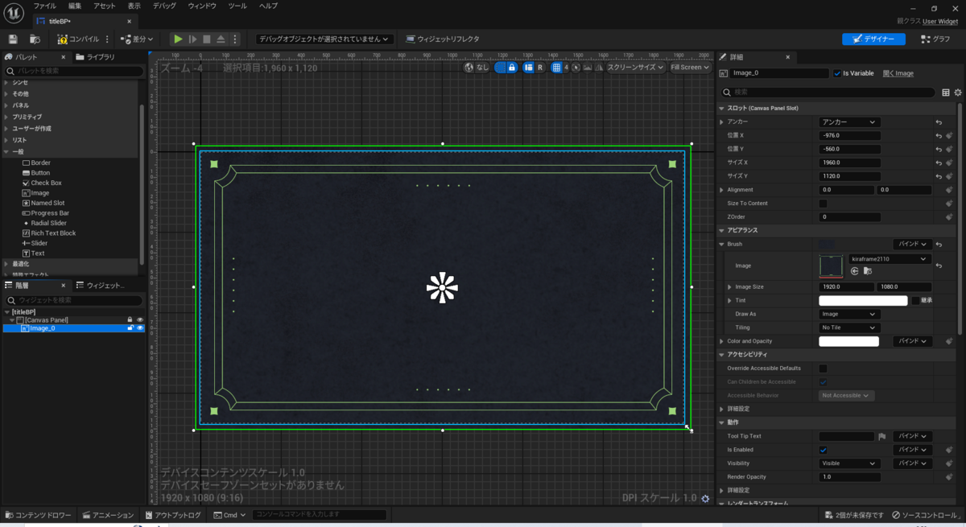Reset サイズ Y value to default
This screenshot has height=527, width=966.
tap(939, 176)
